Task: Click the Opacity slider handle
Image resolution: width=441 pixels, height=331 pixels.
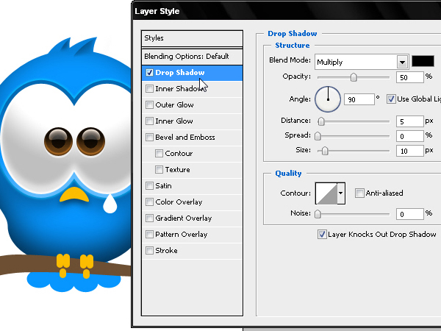Action: [354, 77]
